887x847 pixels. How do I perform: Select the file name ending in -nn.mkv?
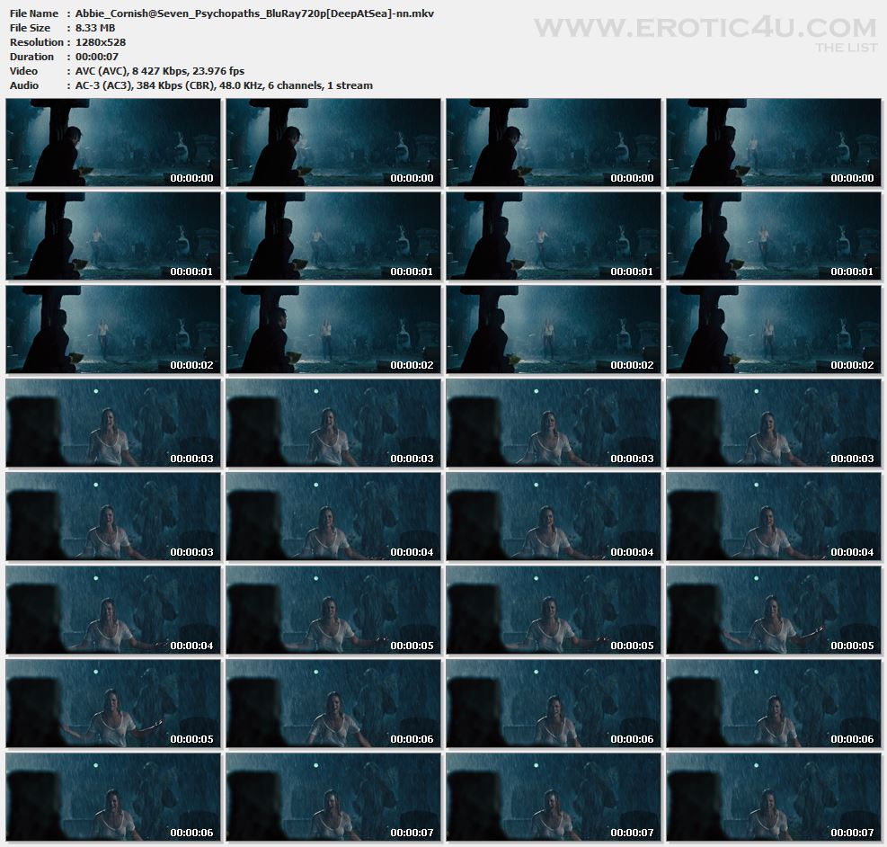click(x=254, y=13)
